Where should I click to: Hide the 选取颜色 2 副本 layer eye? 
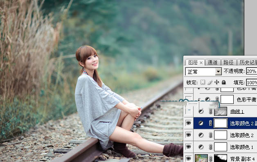(x=189, y=123)
